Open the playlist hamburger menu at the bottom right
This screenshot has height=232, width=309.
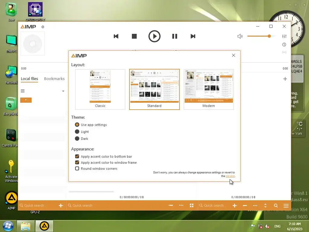(x=286, y=205)
